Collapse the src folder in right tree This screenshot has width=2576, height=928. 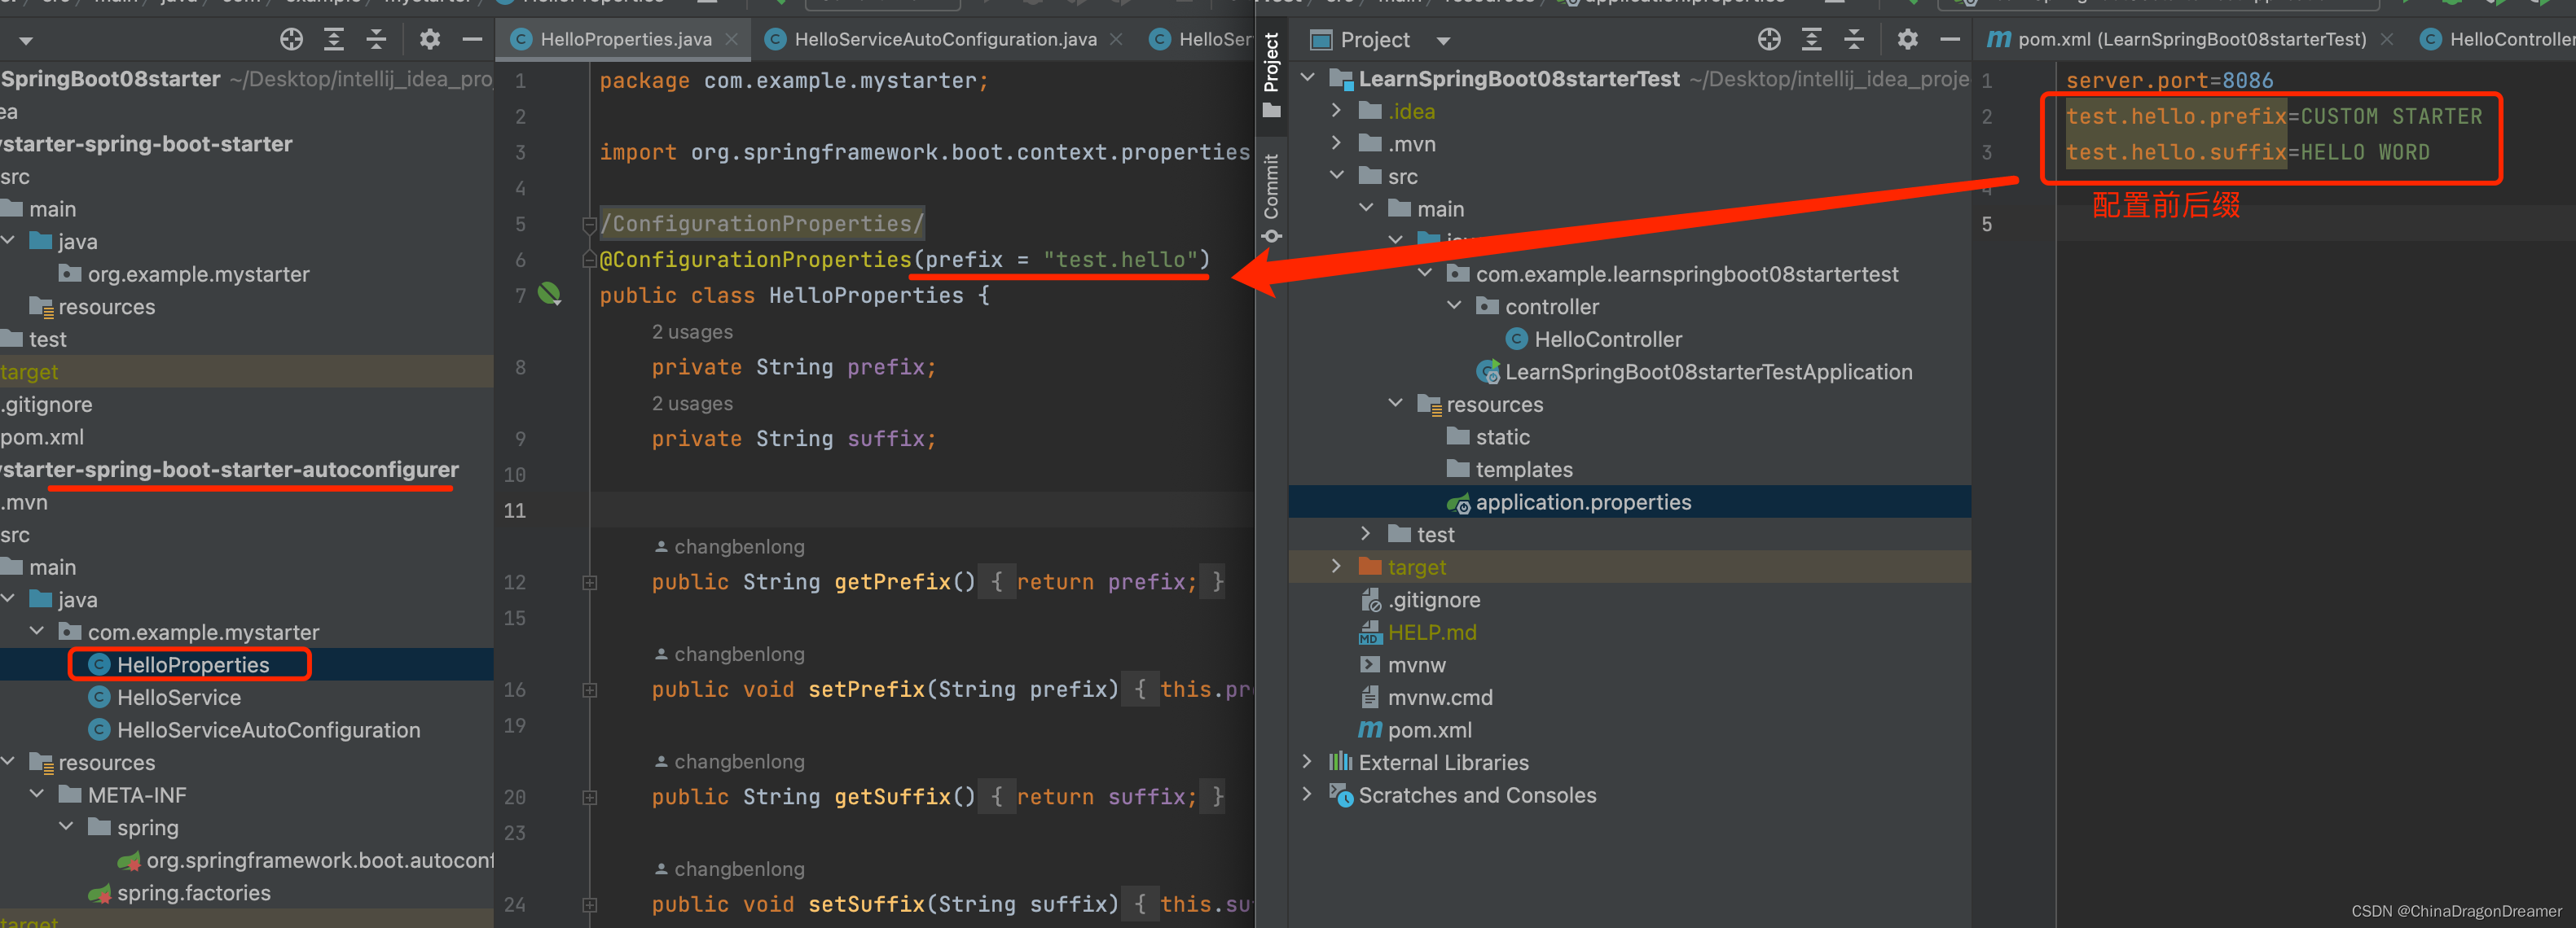[x=1337, y=176]
